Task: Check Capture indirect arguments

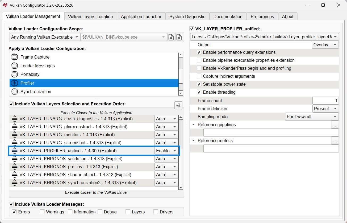Action: point(199,76)
